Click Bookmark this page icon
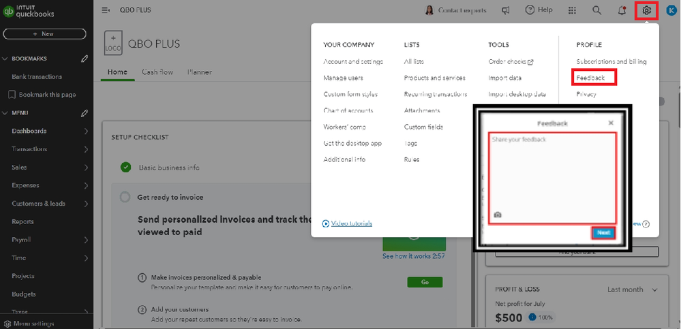The width and height of the screenshot is (681, 329). 12,95
